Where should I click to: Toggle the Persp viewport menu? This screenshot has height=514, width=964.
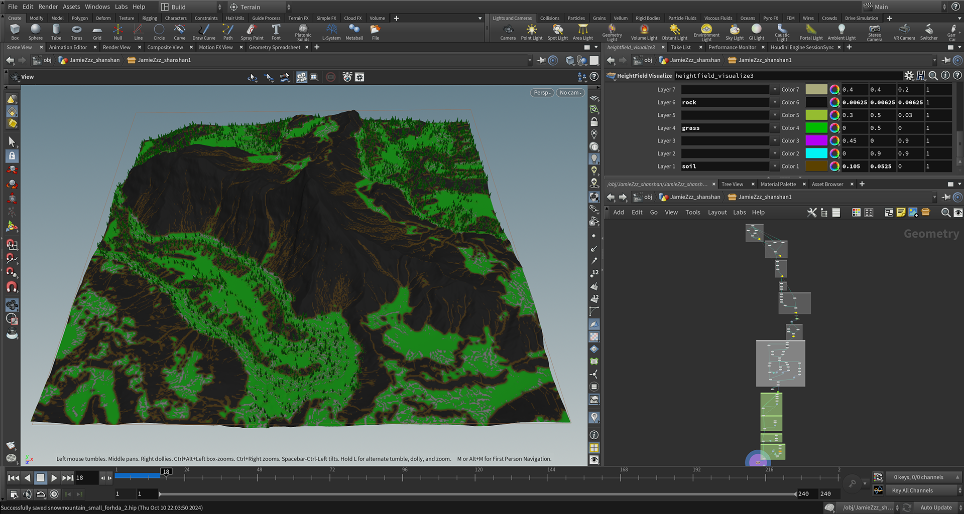[x=542, y=93]
